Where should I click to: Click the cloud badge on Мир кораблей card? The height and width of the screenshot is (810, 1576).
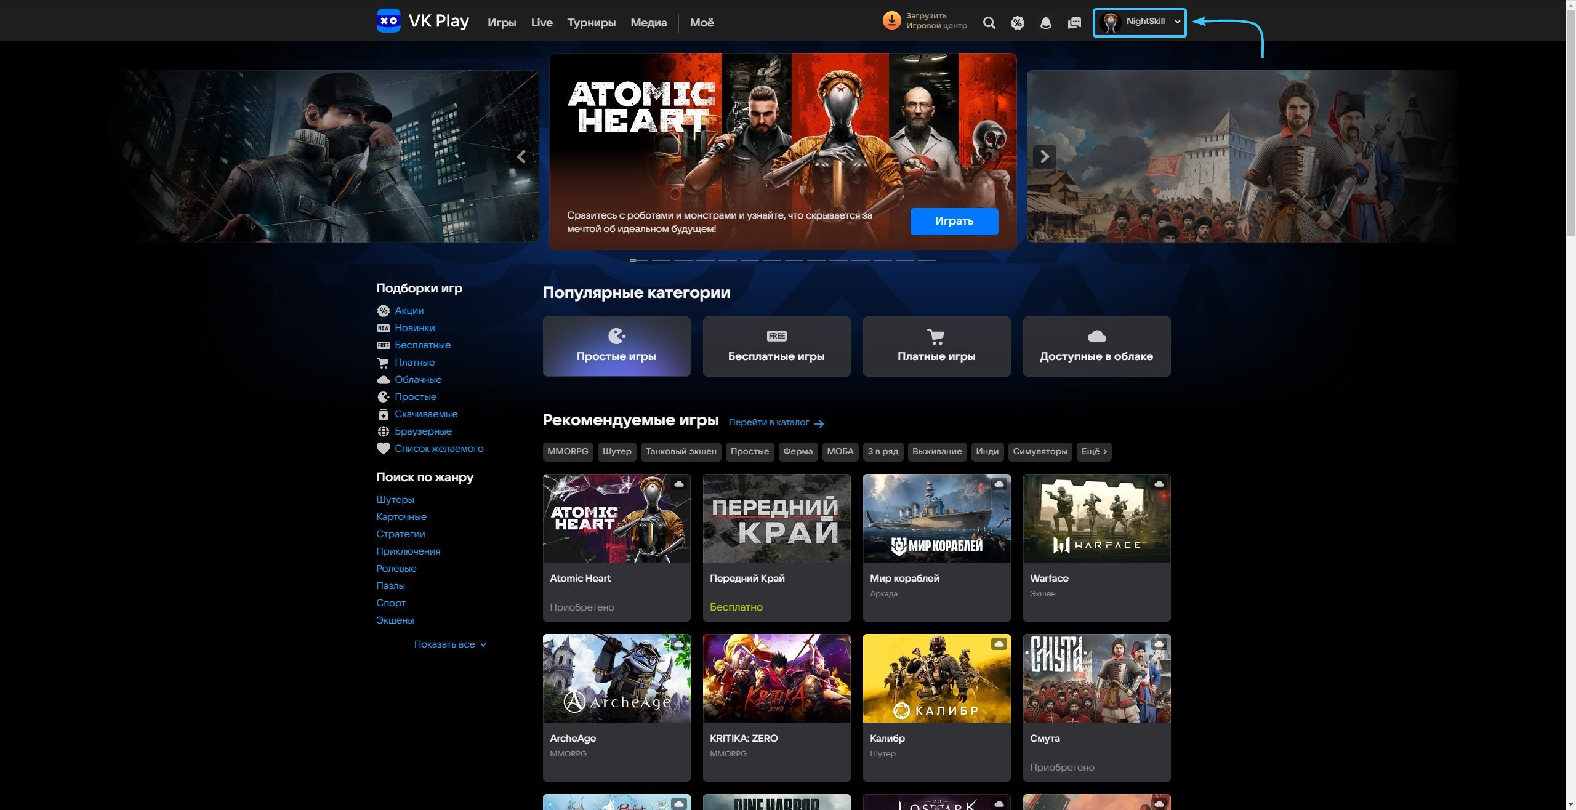coord(999,484)
